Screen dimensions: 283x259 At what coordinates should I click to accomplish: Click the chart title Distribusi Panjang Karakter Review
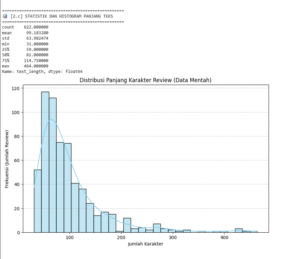145,80
